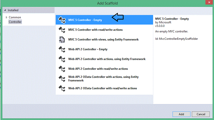Select Web API 2 OData Controller with read/write actions
This screenshot has height=120, width=214.
click(104, 88)
